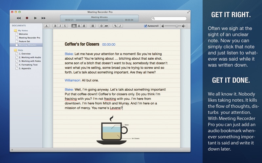Click the My Notes folder icon
The image size is (262, 163).
point(15,30)
